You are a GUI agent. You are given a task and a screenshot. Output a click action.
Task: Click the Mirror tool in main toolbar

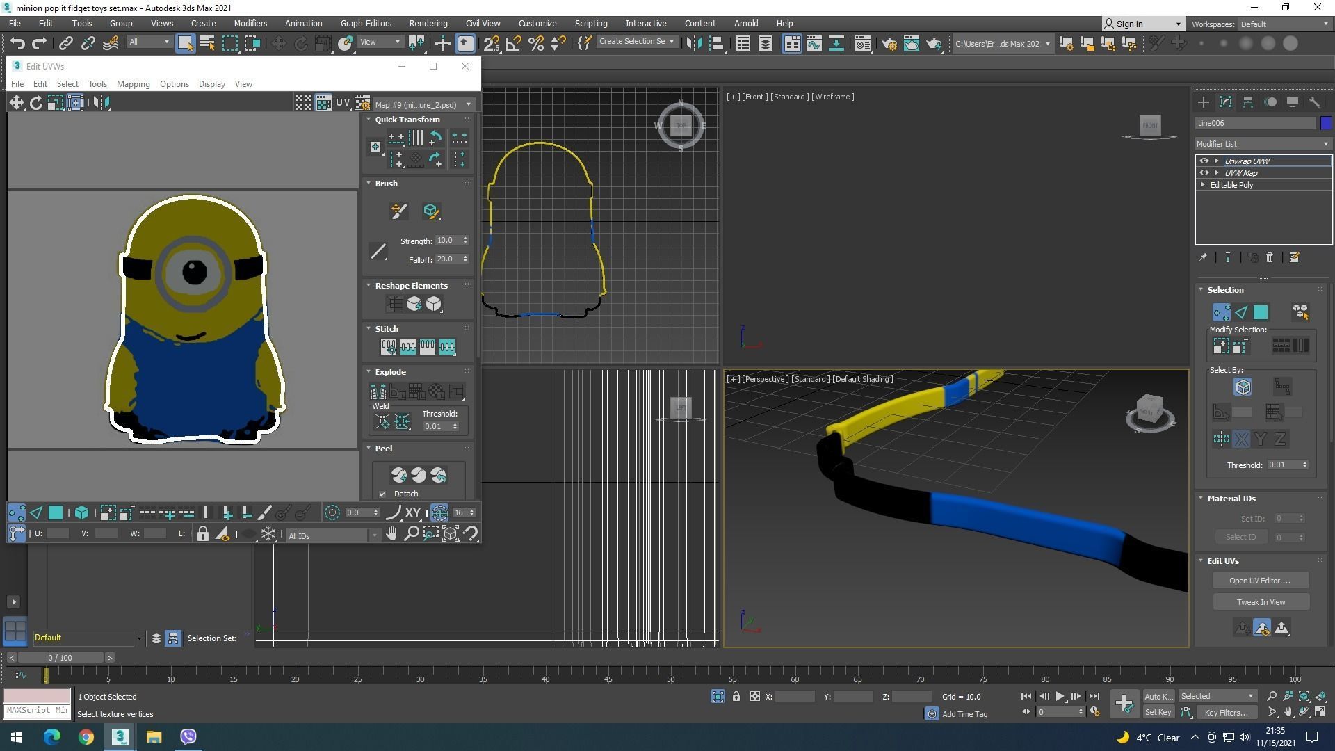pyautogui.click(x=694, y=43)
